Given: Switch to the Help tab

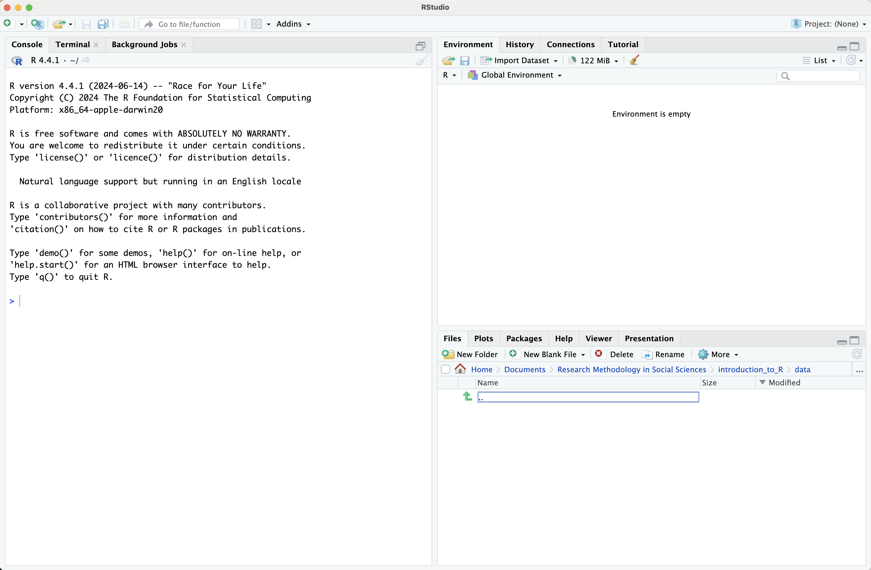Looking at the screenshot, I should (563, 338).
